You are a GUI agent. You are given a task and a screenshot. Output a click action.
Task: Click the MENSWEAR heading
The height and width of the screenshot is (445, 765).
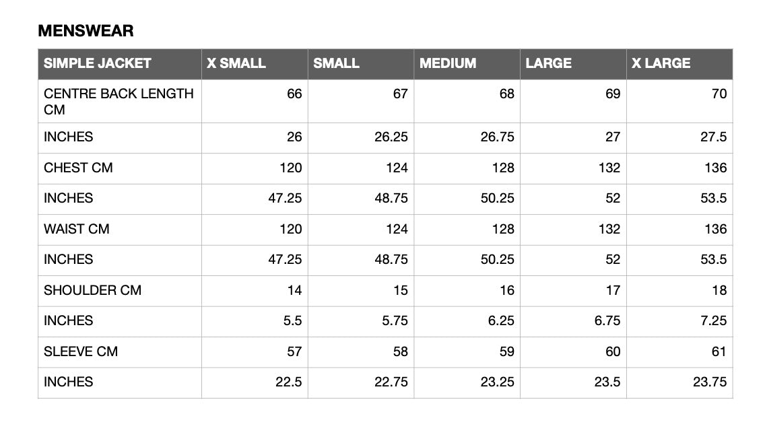(86, 31)
